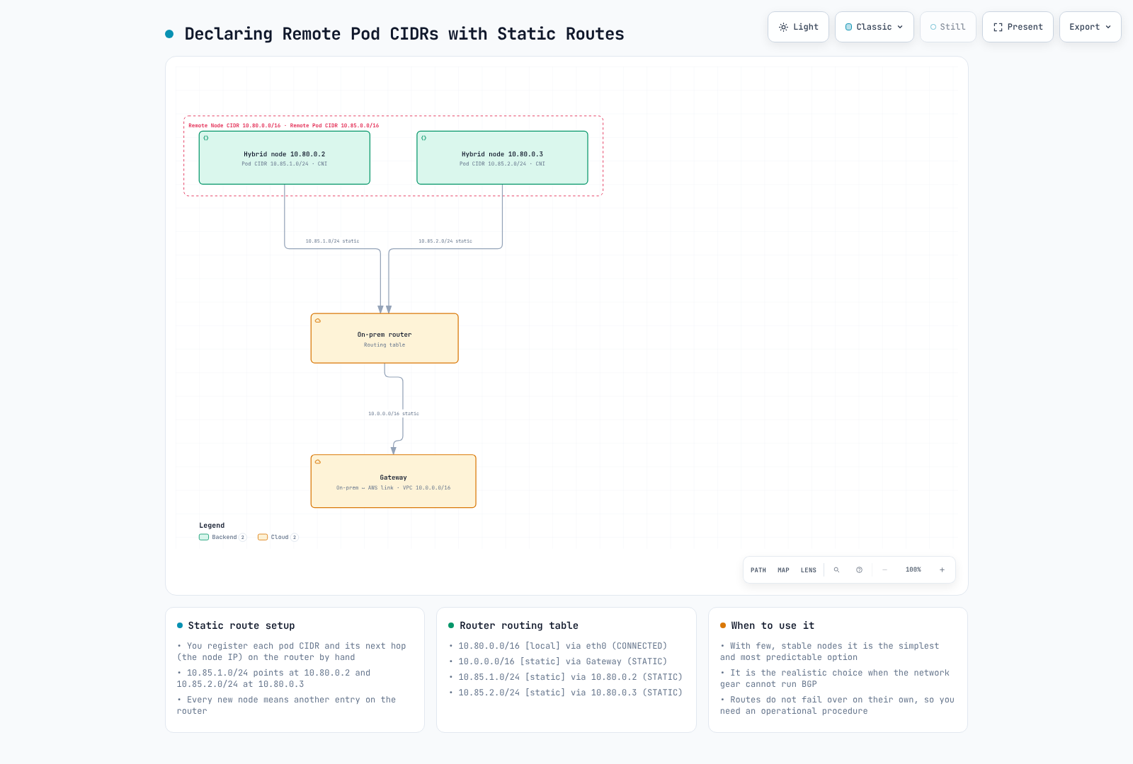Viewport: 1133px width, 764px height.
Task: Toggle the Light theme button
Action: [798, 27]
